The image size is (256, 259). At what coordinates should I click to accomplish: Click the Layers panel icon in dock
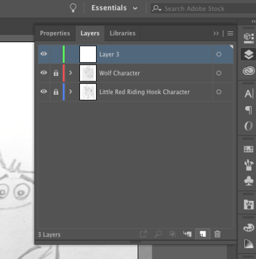click(x=248, y=54)
